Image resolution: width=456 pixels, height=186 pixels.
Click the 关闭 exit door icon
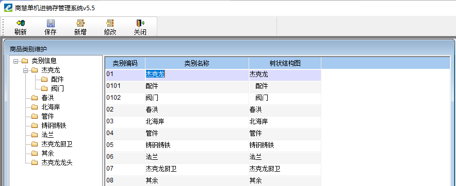point(140,23)
